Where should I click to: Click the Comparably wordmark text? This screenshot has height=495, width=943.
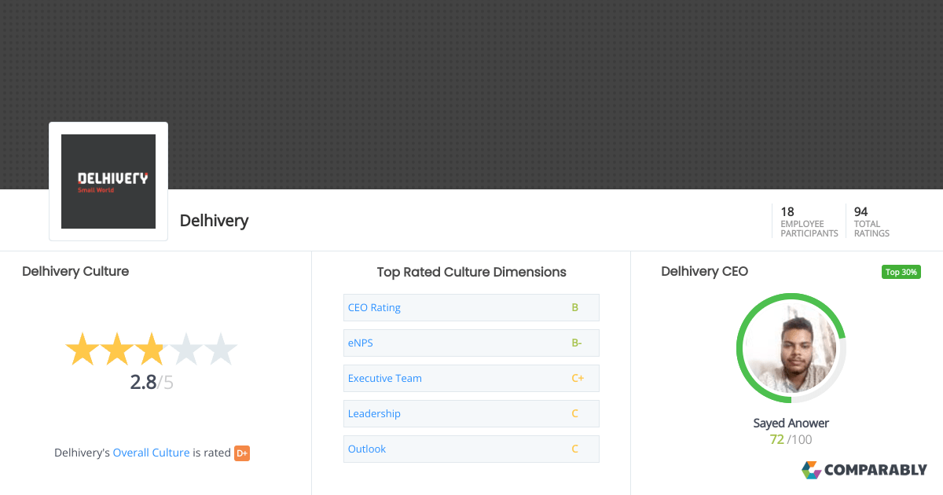pyautogui.click(x=875, y=471)
